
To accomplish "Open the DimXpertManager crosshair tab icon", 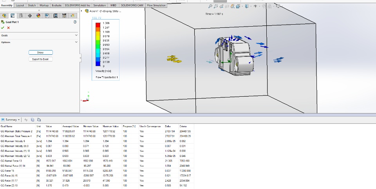I will (30, 16).
